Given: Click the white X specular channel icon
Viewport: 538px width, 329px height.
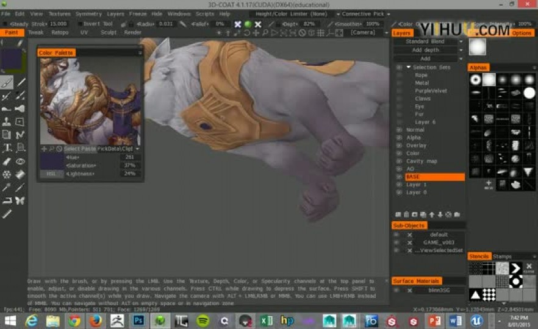Looking at the screenshot, I should 258,24.
